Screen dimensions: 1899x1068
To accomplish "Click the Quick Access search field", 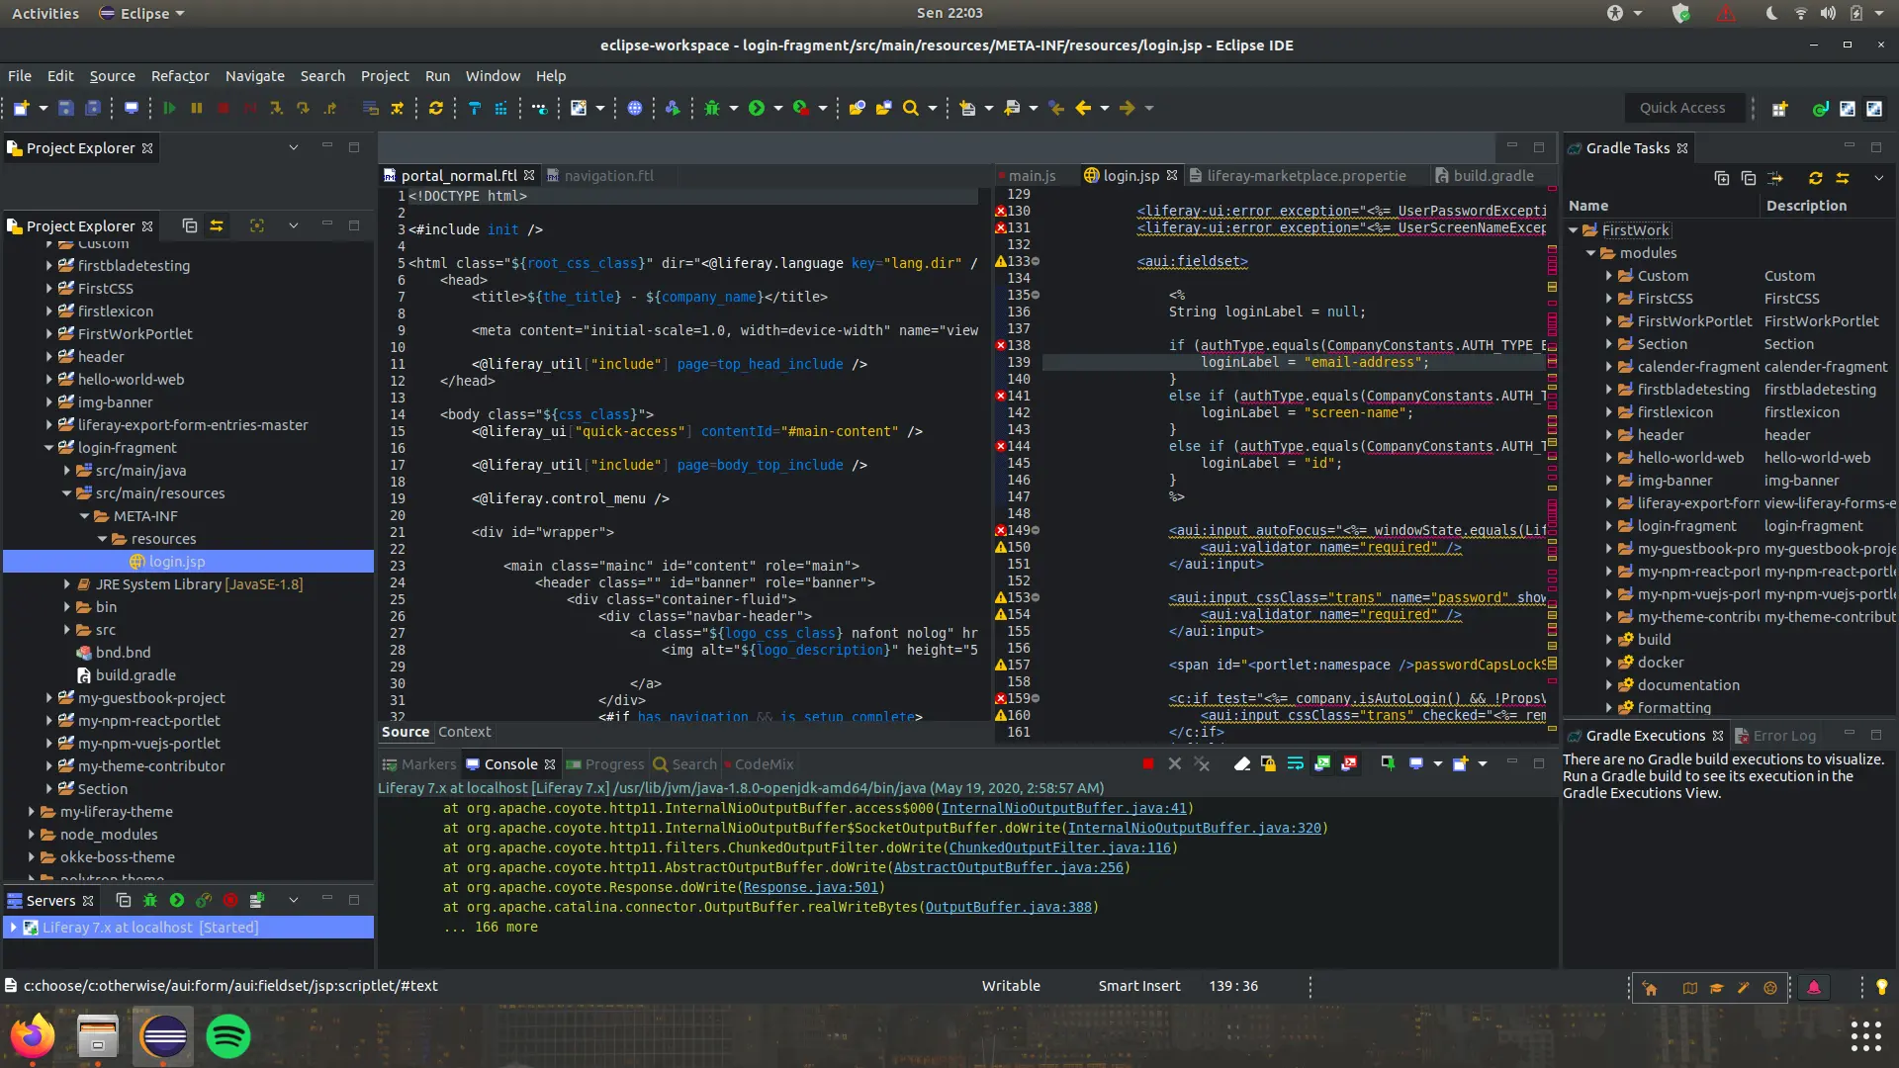I will coord(1681,108).
